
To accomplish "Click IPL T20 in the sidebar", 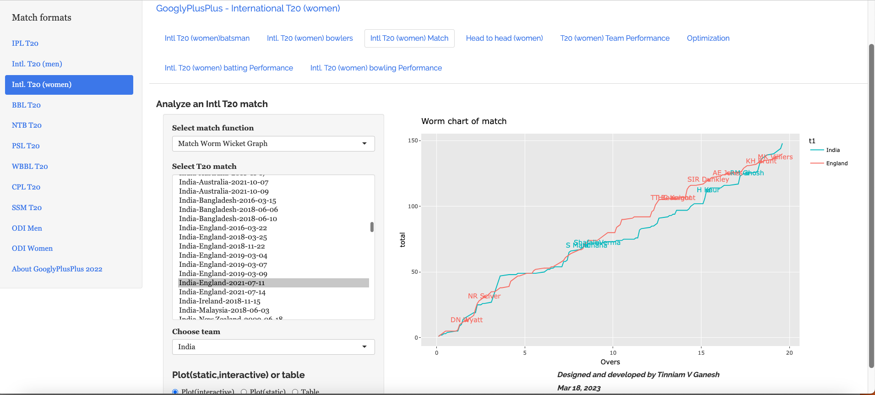I will click(25, 43).
